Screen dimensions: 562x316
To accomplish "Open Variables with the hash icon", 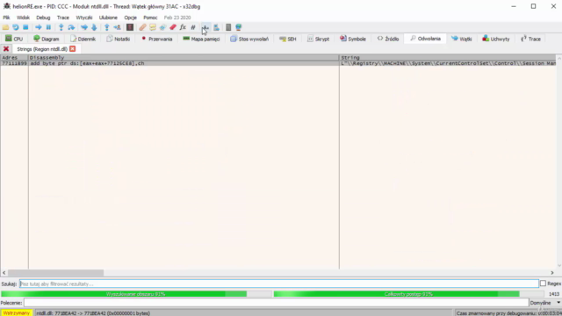I will pyautogui.click(x=193, y=27).
